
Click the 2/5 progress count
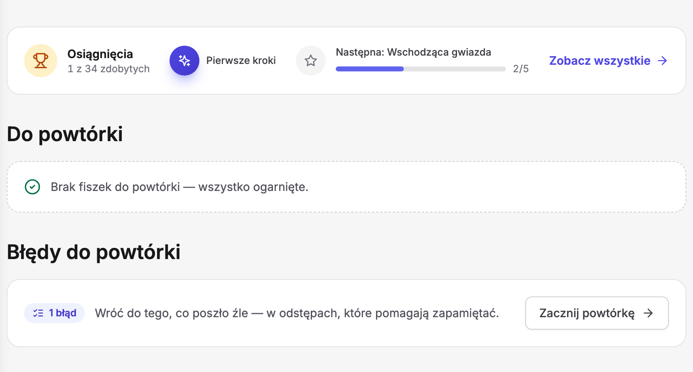(521, 69)
